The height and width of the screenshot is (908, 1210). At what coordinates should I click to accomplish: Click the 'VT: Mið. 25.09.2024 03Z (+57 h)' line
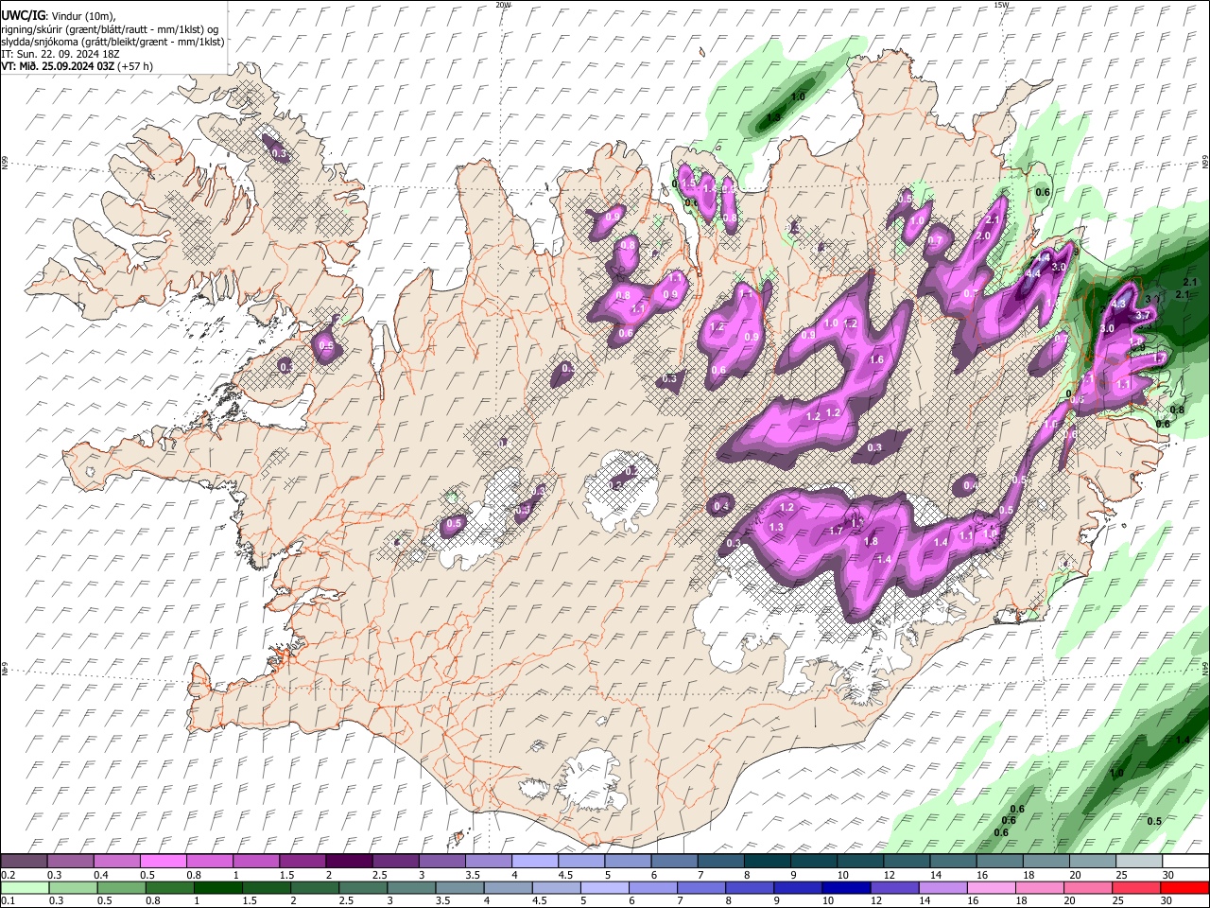77,66
